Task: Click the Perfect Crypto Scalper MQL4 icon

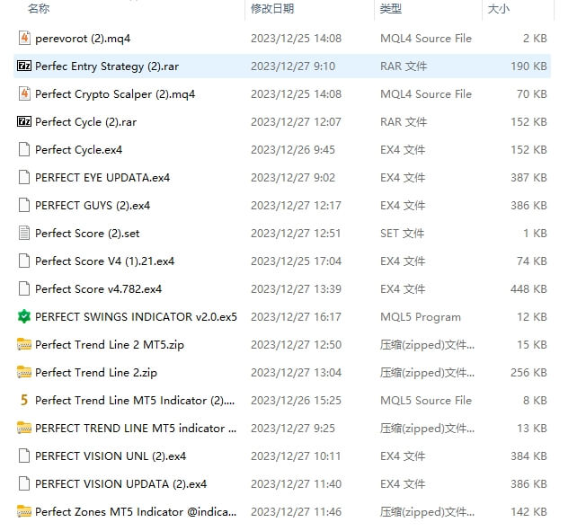Action: coord(24,93)
